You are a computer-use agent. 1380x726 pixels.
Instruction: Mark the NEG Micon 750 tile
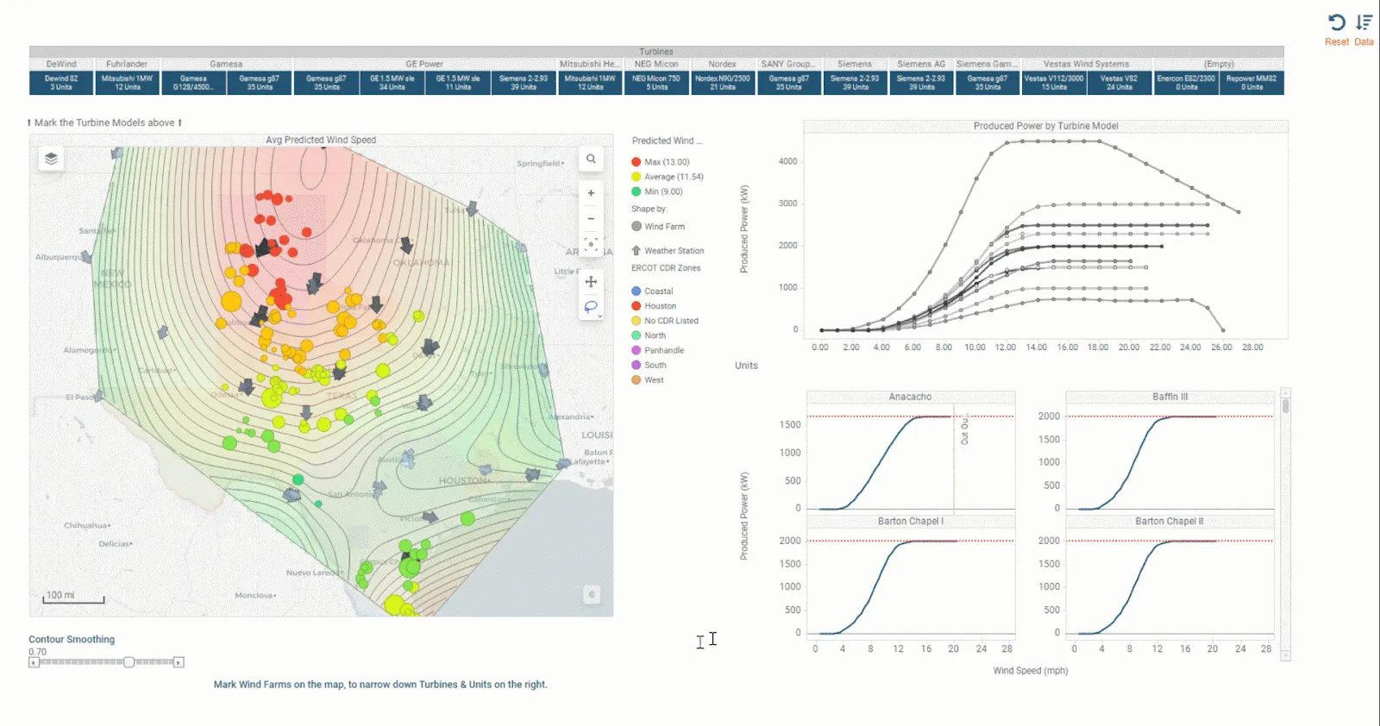[x=656, y=83]
